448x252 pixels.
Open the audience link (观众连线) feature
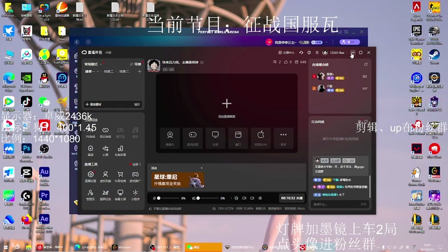(105, 133)
